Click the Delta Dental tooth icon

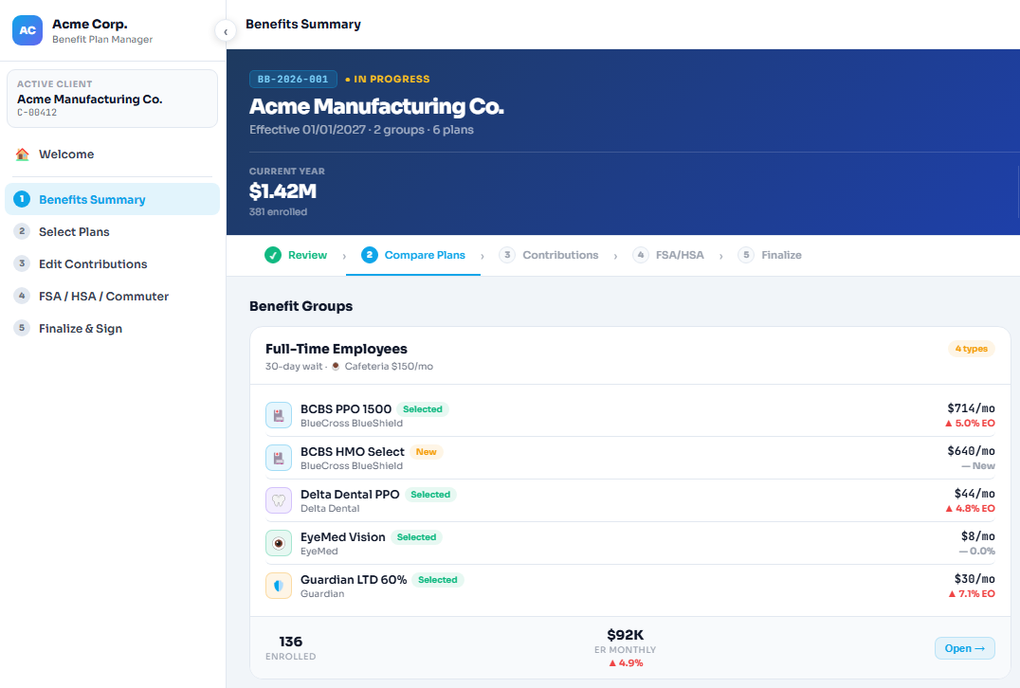point(279,500)
